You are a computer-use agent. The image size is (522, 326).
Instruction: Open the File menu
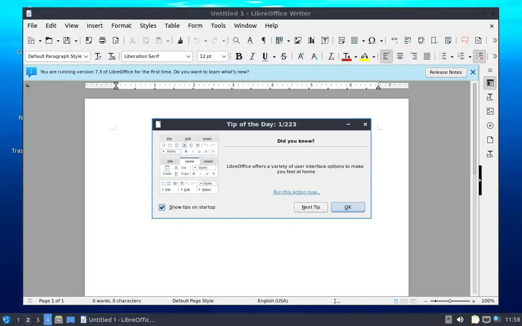click(x=32, y=25)
